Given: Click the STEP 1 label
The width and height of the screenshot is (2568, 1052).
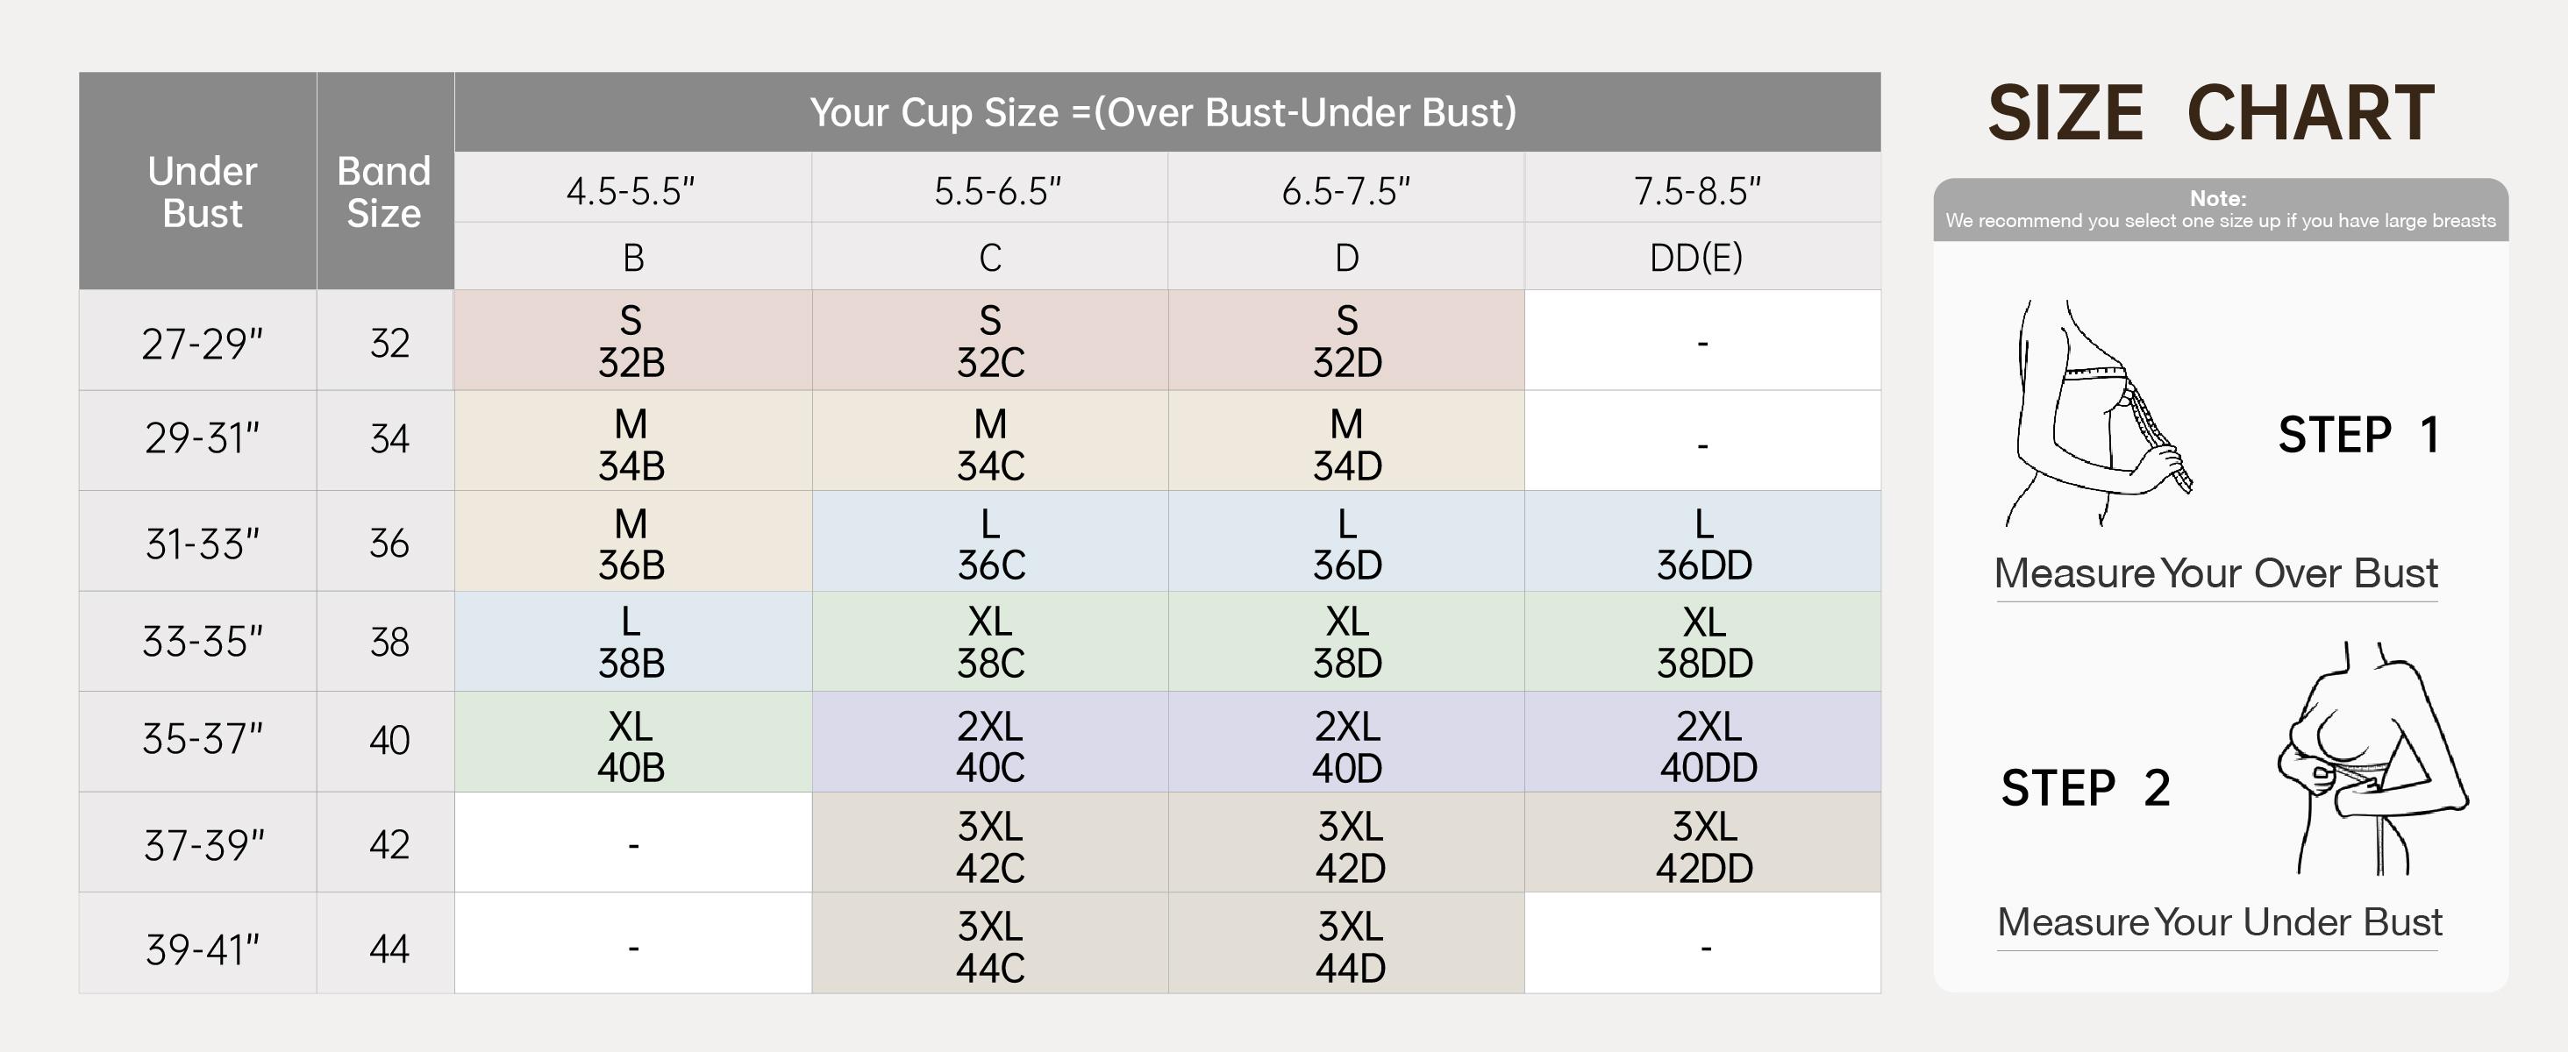Looking at the screenshot, I should [x=2358, y=436].
